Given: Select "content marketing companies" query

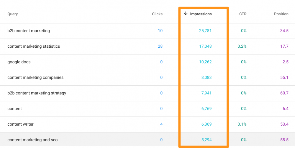Looking at the screenshot, I should click(35, 77).
